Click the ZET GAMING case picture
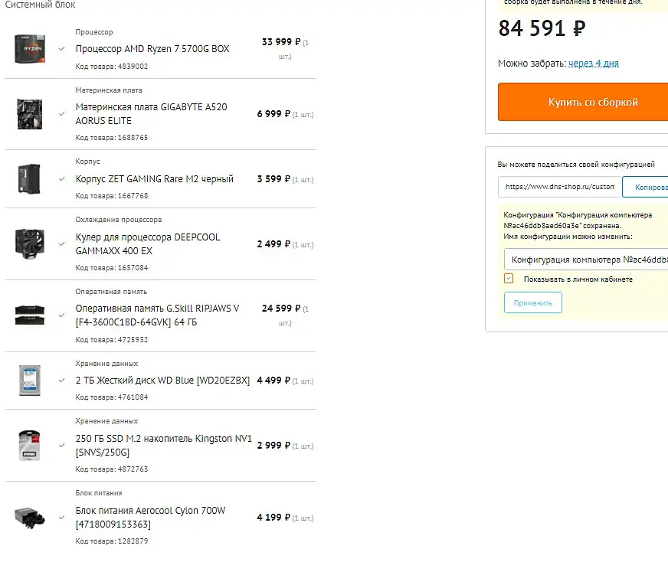The image size is (668, 562). (30, 179)
